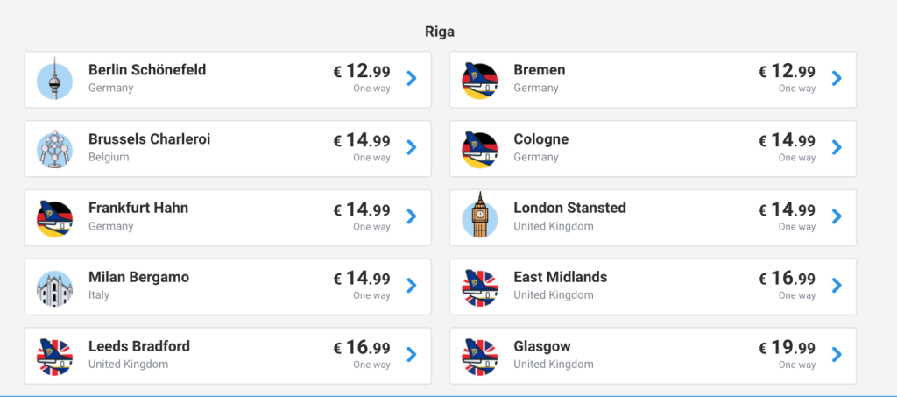Choose the East Midlands € 16.99 fare
Image resolution: width=897 pixels, height=397 pixels.
[x=787, y=279]
